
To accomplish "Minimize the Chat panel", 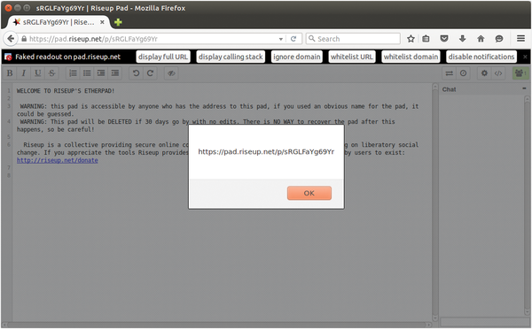I will click(524, 88).
